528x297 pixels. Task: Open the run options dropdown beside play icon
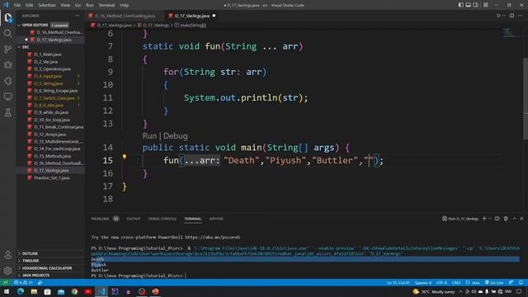click(504, 16)
